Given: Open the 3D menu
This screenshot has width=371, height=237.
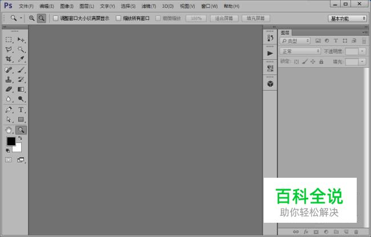Looking at the screenshot, I should click(168, 6).
